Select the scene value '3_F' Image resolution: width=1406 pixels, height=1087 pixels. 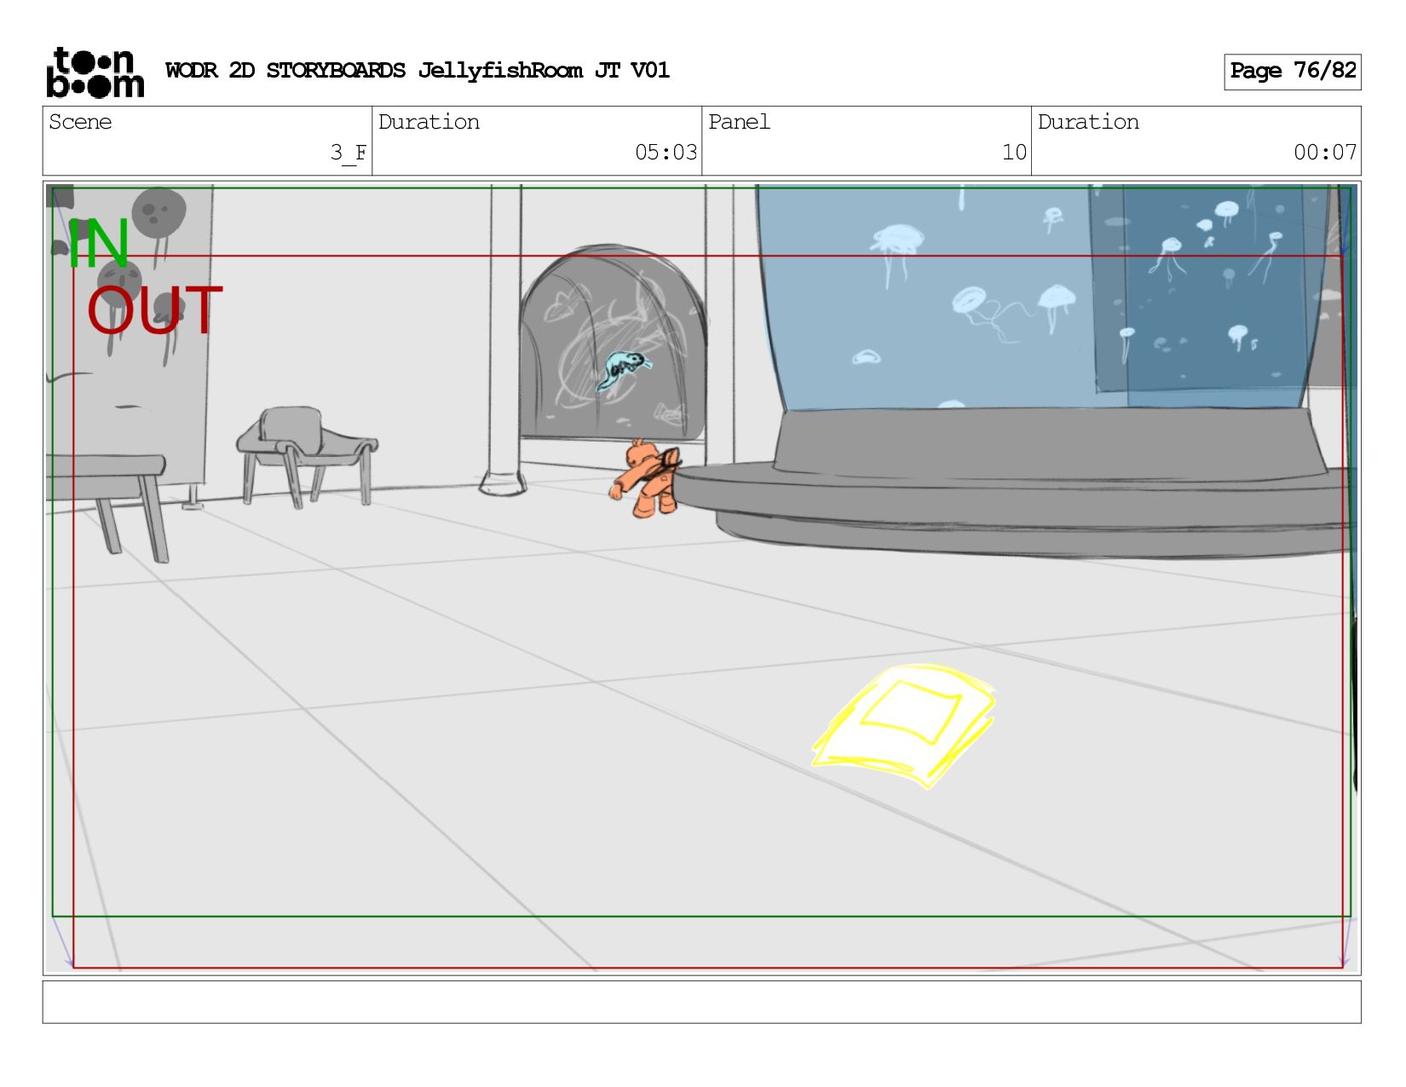click(349, 153)
